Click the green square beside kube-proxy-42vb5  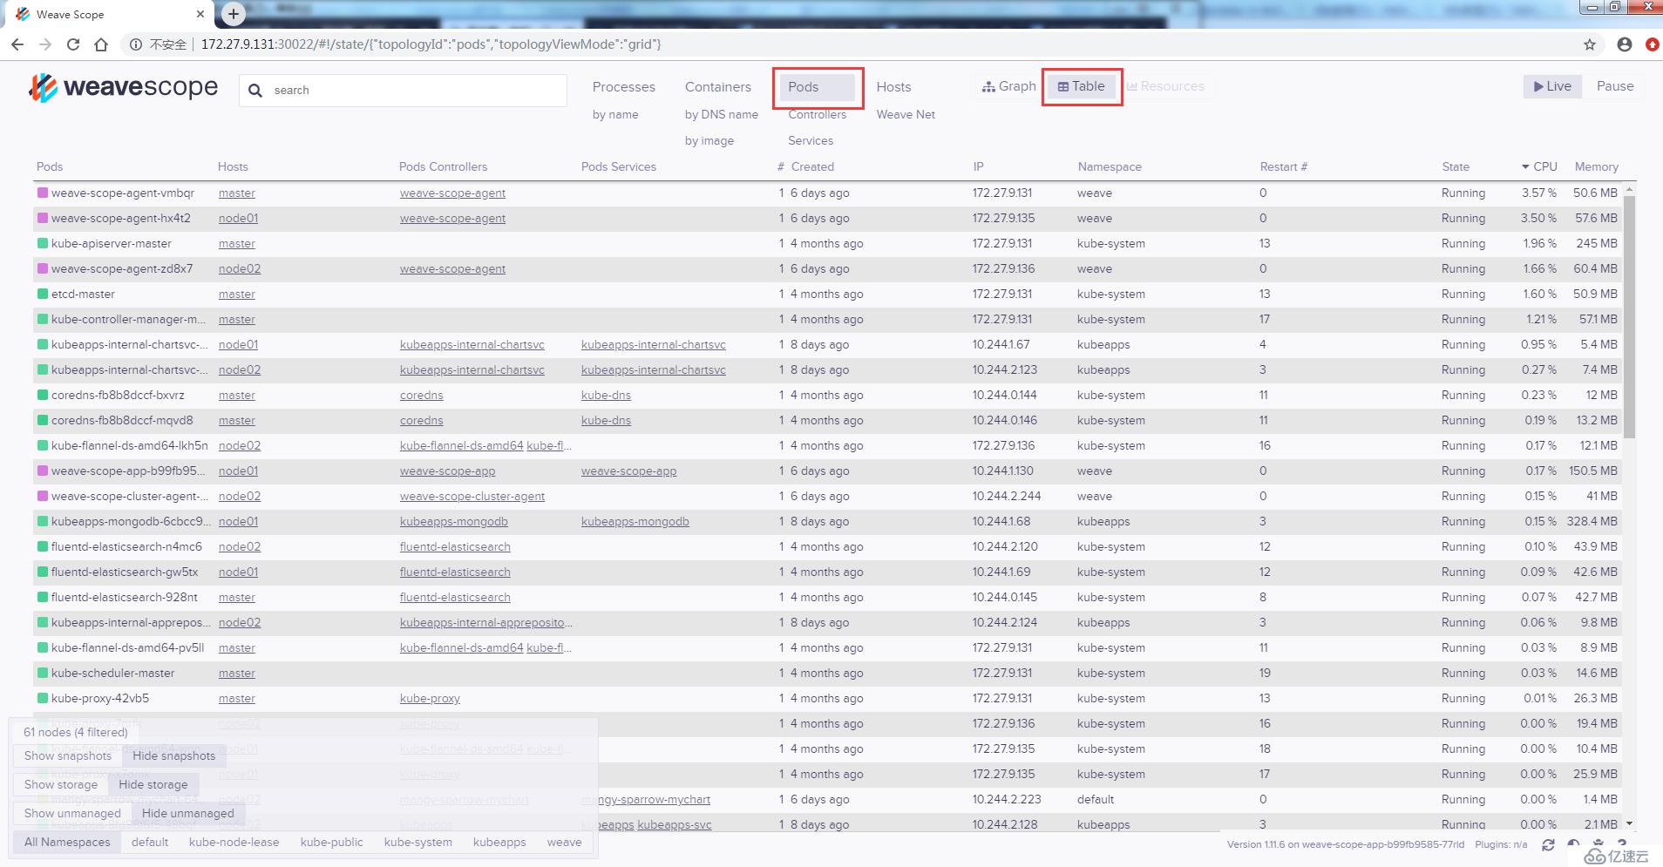click(x=43, y=698)
